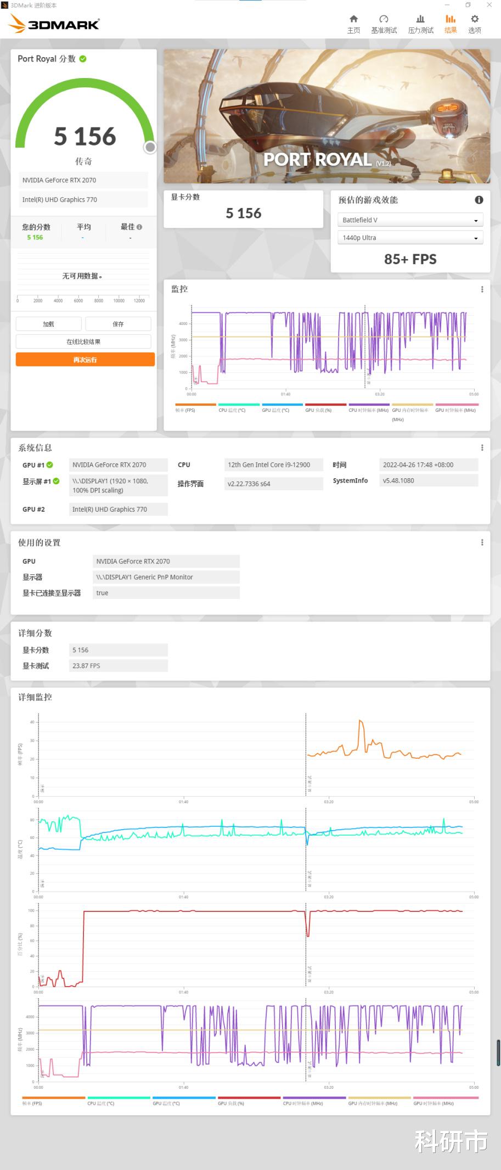This screenshot has width=501, height=1170.
Task: Click the 85+ FPS estimate text
Action: pos(410,259)
